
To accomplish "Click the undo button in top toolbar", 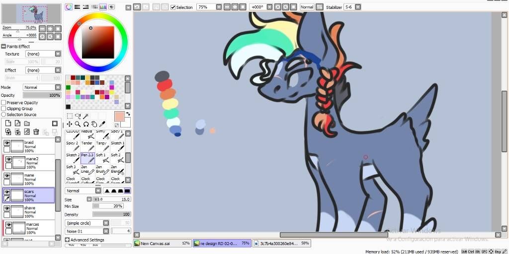I will 137,7.
